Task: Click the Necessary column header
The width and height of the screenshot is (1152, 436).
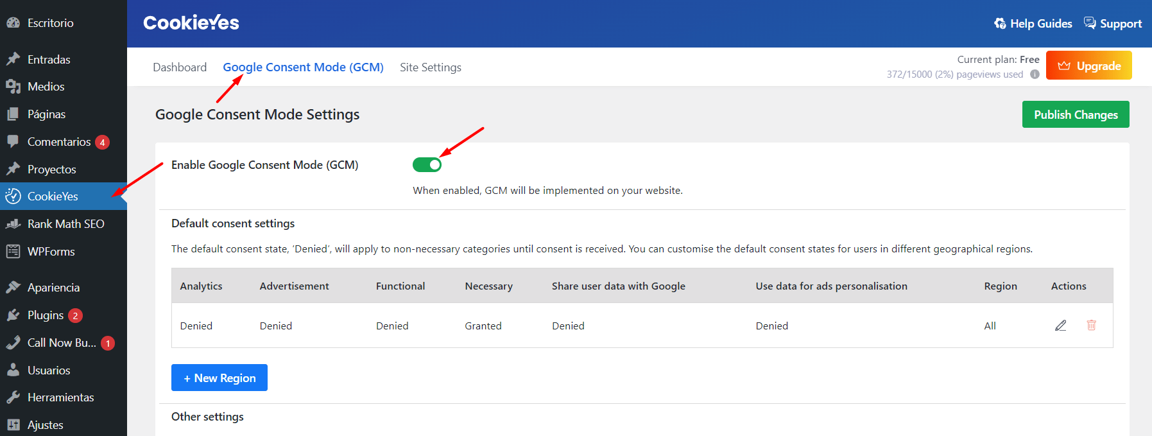Action: [x=488, y=286]
